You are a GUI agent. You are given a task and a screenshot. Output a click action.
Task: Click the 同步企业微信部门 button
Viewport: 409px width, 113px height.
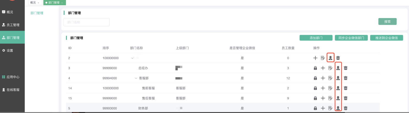click(351, 38)
